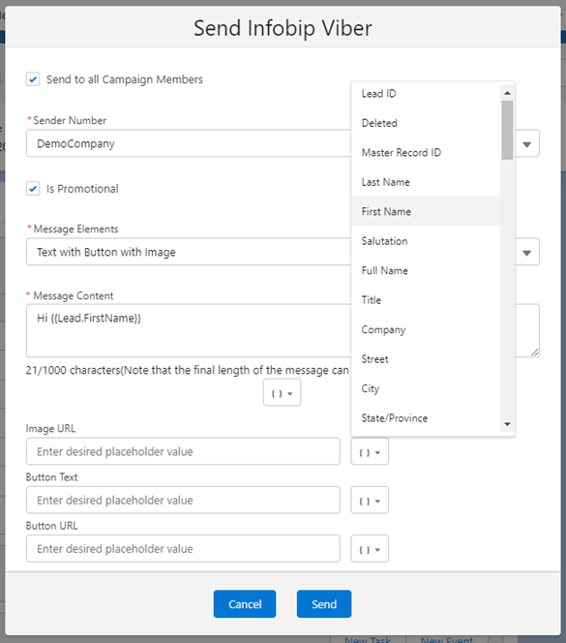Viewport: 566px width, 643px height.
Task: Focus the Button URL input field
Action: 183,549
